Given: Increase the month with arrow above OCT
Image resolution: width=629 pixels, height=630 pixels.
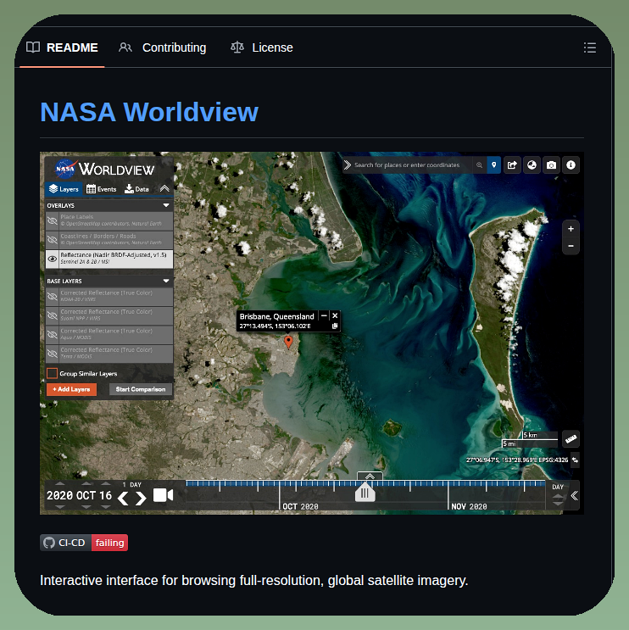Looking at the screenshot, I should [86, 483].
